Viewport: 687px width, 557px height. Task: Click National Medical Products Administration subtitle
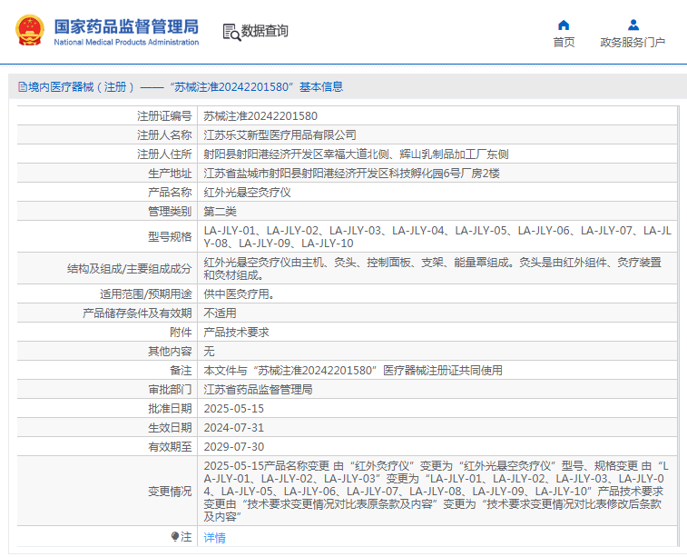tap(126, 42)
